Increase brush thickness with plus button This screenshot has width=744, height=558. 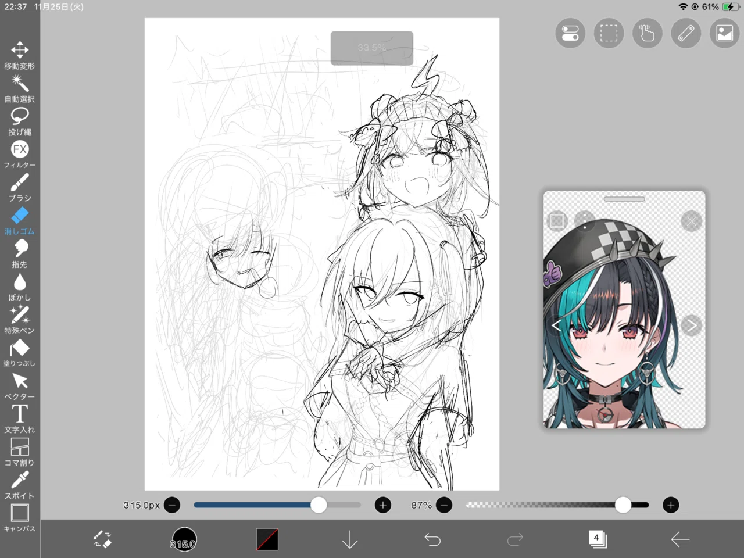coord(382,505)
